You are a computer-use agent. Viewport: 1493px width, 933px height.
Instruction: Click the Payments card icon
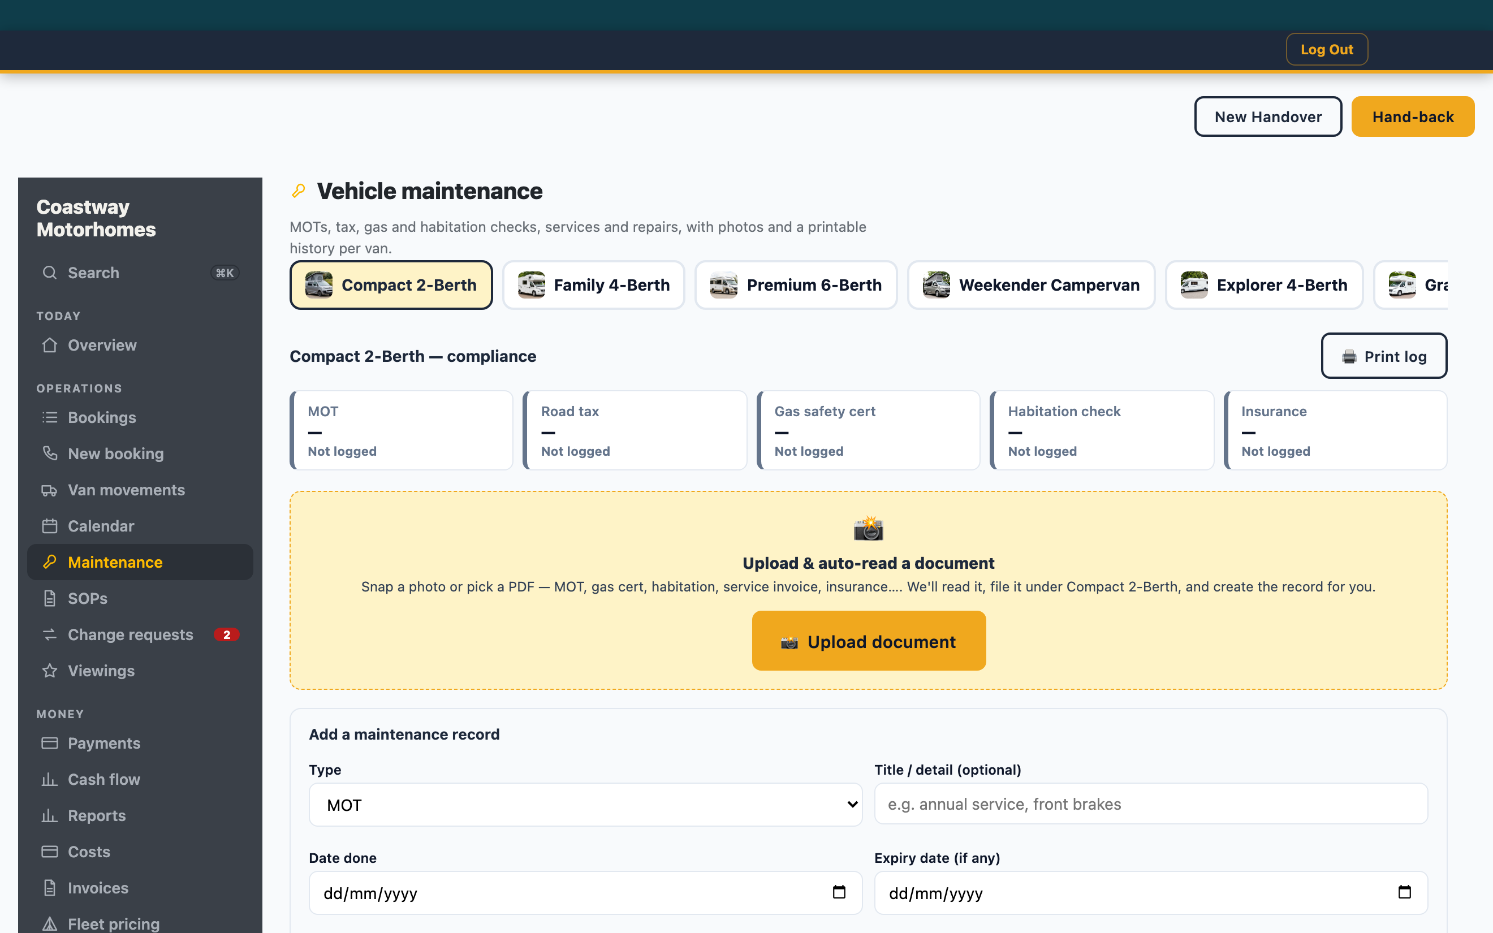click(50, 743)
